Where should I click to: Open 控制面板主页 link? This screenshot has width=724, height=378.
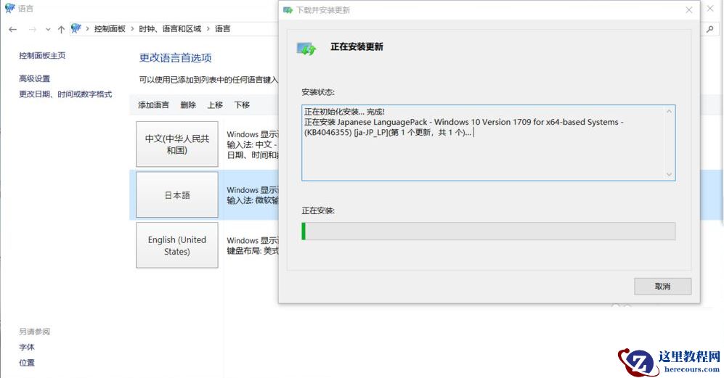coord(42,55)
